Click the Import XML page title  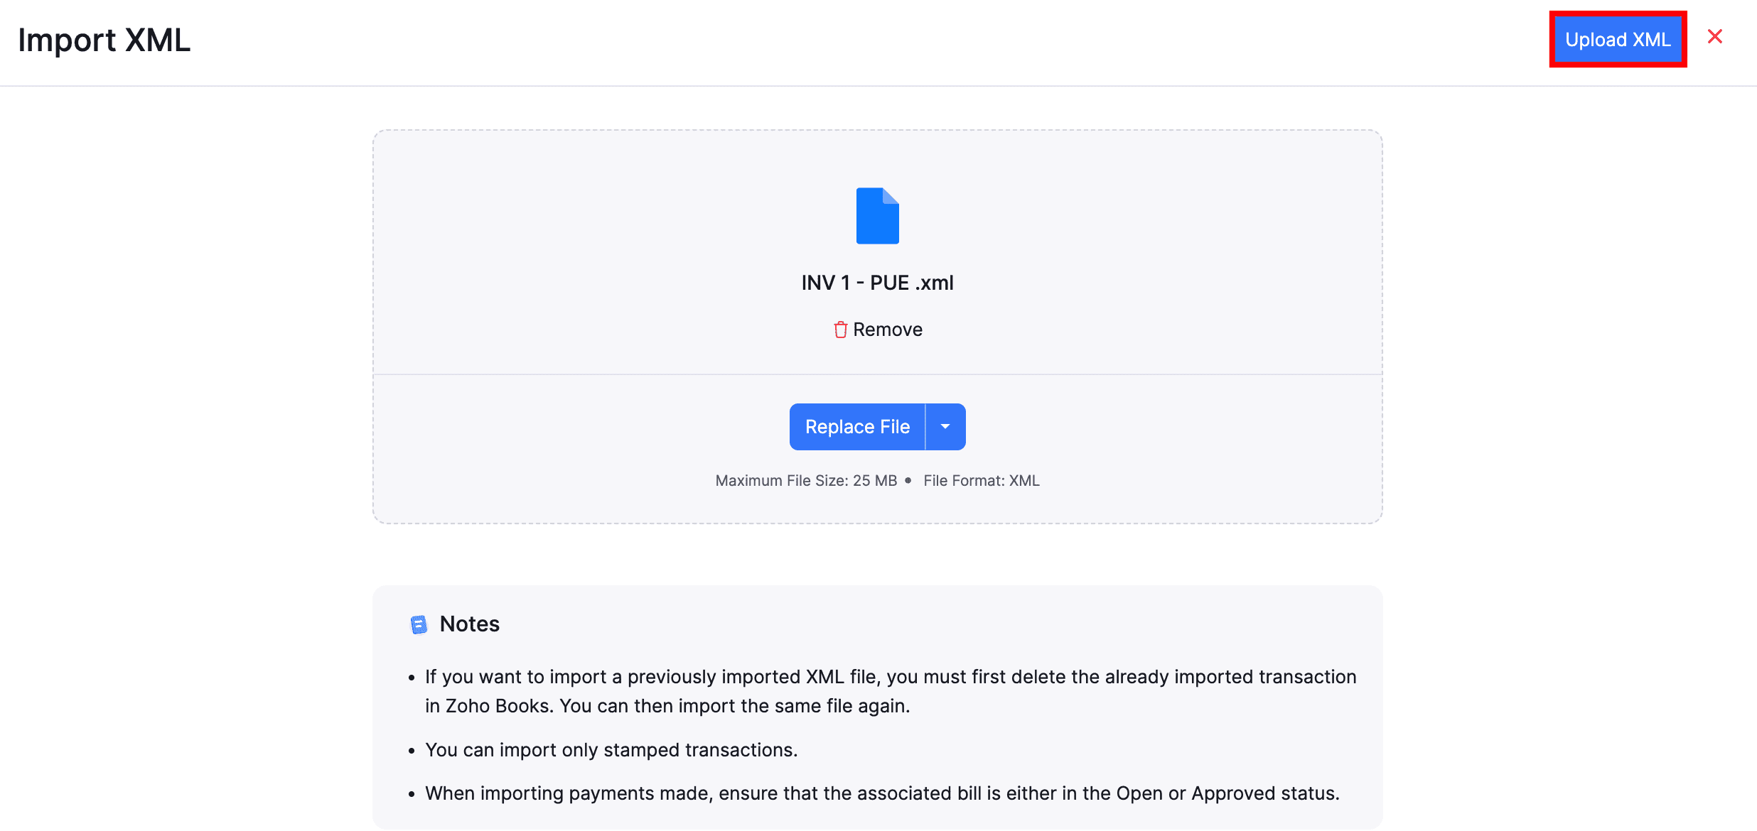pyautogui.click(x=104, y=40)
